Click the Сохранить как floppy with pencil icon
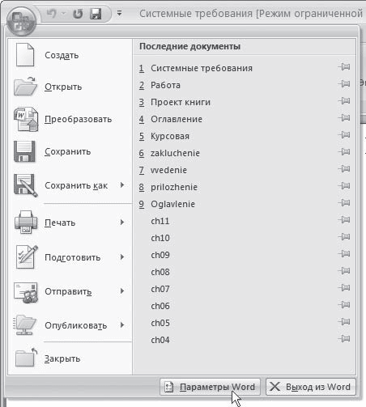Screen dimensions: 366x407 click(x=26, y=185)
